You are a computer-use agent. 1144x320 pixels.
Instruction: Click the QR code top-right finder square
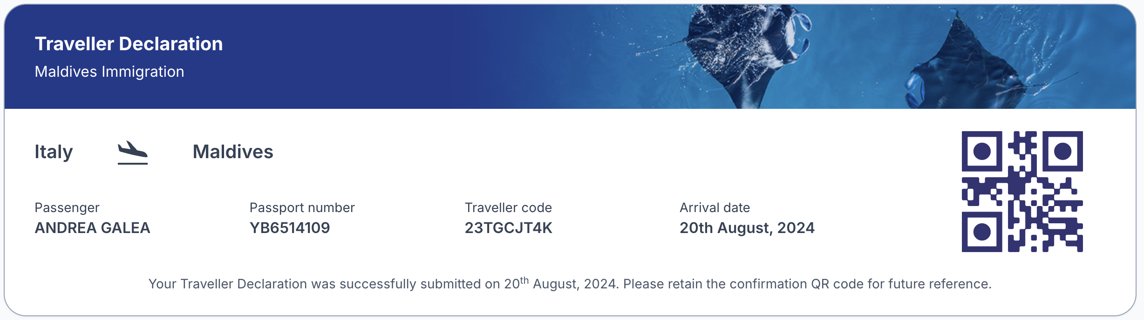tap(1062, 151)
